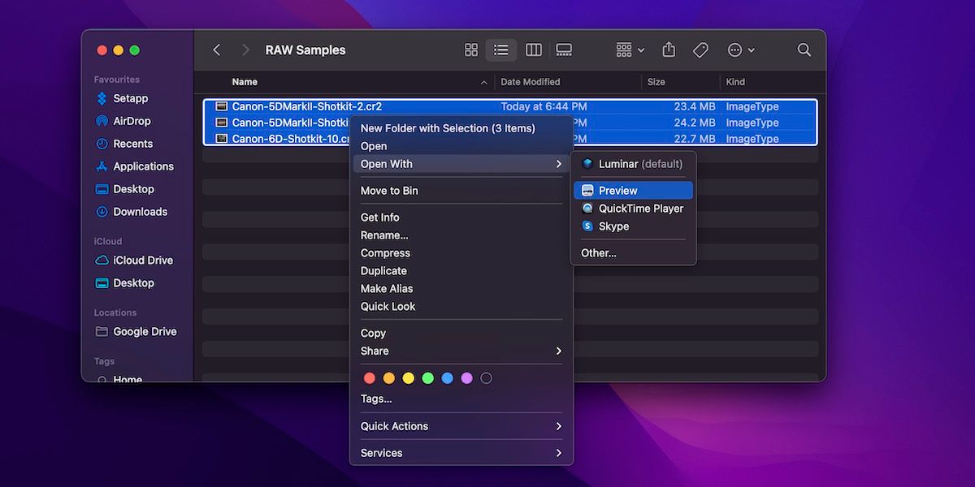Image resolution: width=975 pixels, height=487 pixels.
Task: Click Other… in the Open With list
Action: [x=599, y=253]
